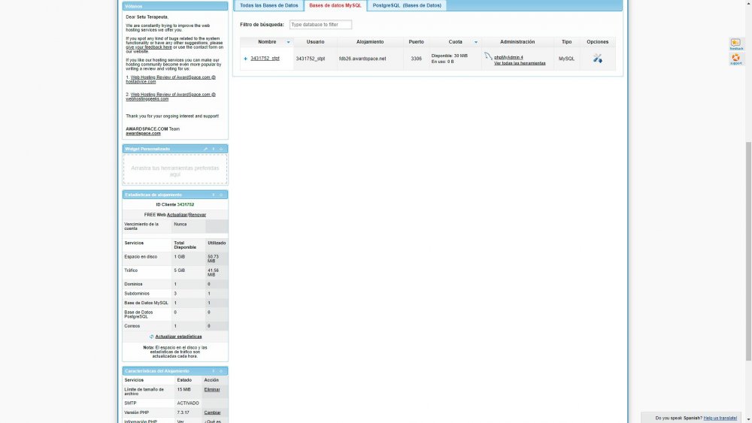Click the refresh icon beside Actualizar estadísticas
This screenshot has height=423, width=752.
pos(152,337)
